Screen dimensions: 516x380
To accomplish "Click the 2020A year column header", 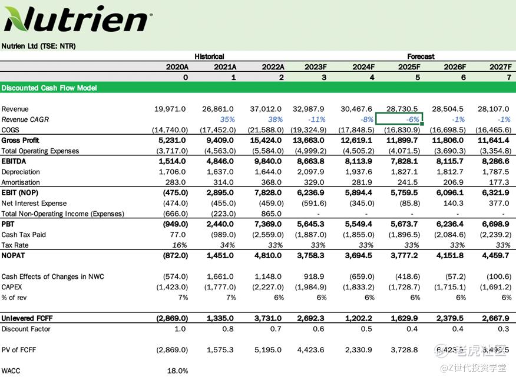I will coord(177,67).
